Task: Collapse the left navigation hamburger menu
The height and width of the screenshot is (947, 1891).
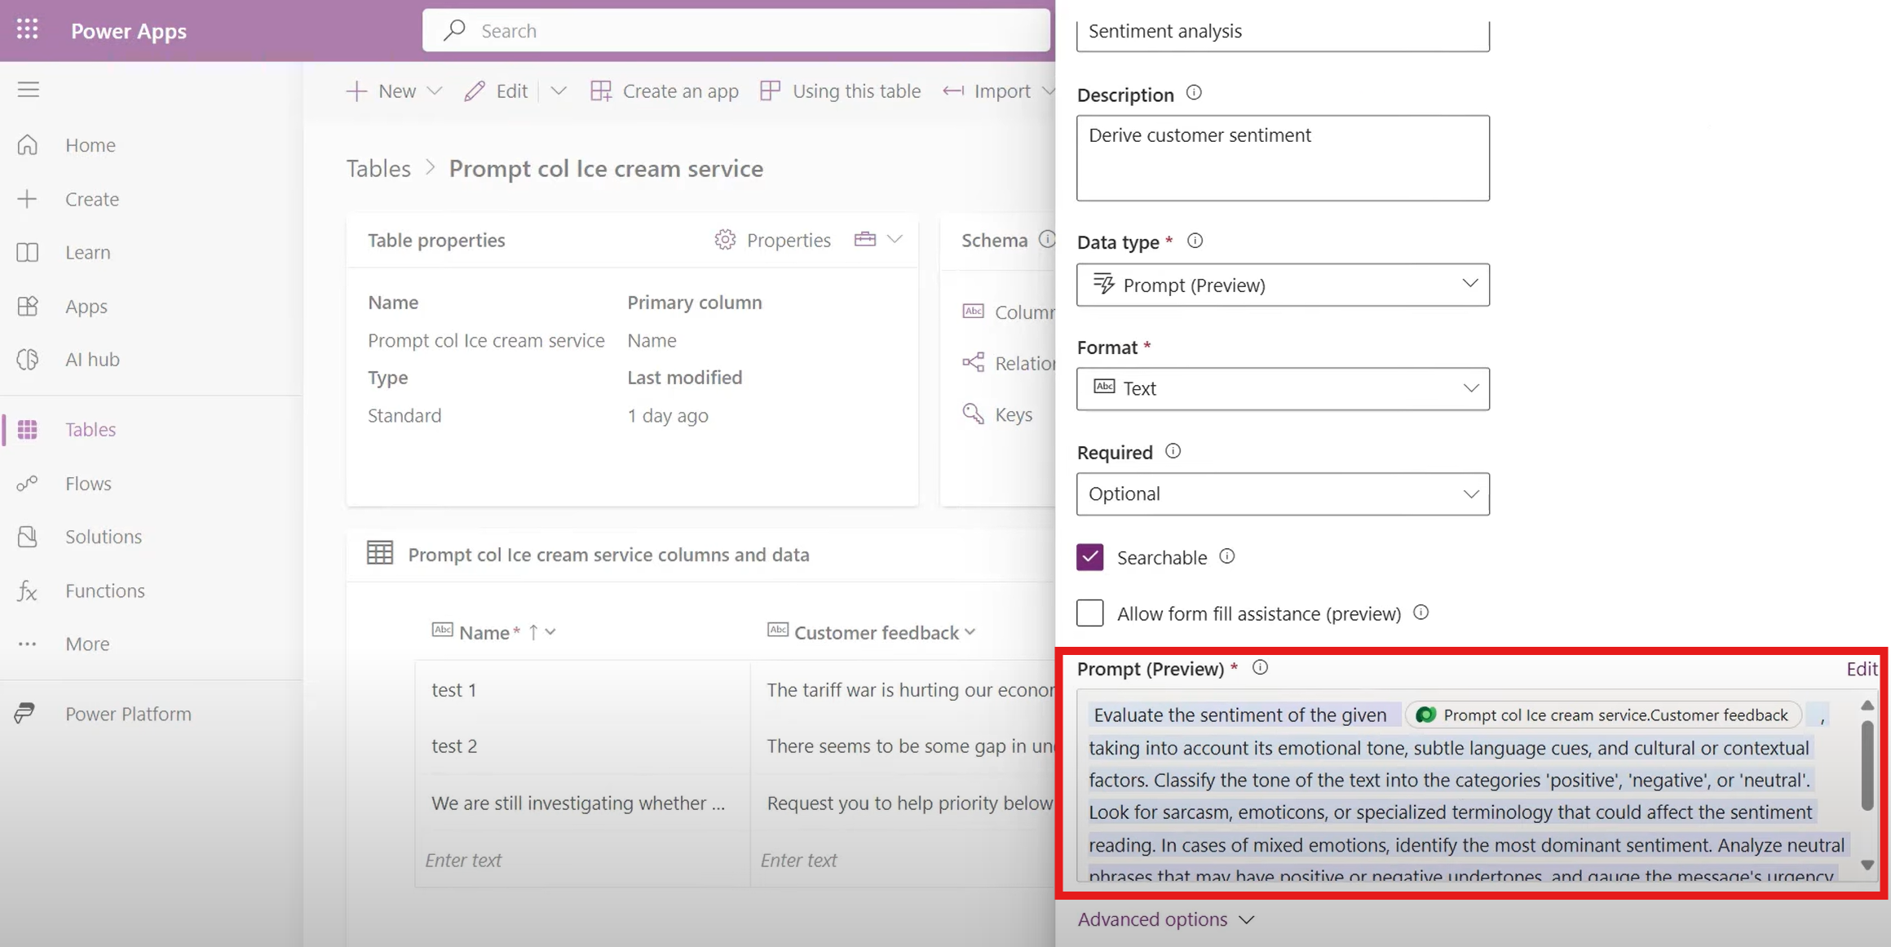Action: tap(29, 90)
